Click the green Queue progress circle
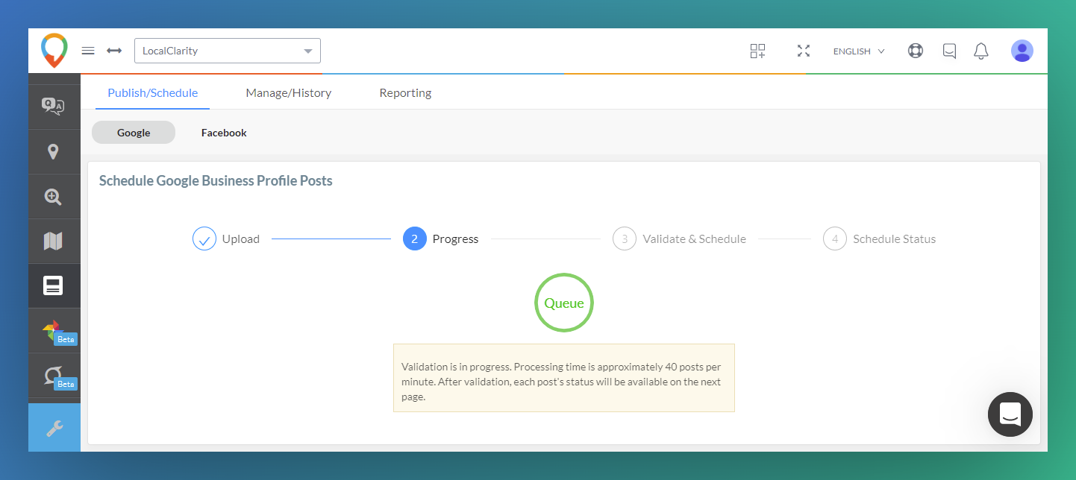This screenshot has height=480, width=1076. [x=564, y=303]
